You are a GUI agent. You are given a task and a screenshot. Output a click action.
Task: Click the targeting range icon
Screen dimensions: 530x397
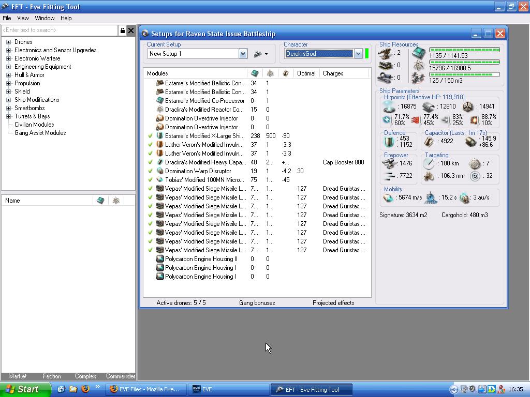pos(428,164)
